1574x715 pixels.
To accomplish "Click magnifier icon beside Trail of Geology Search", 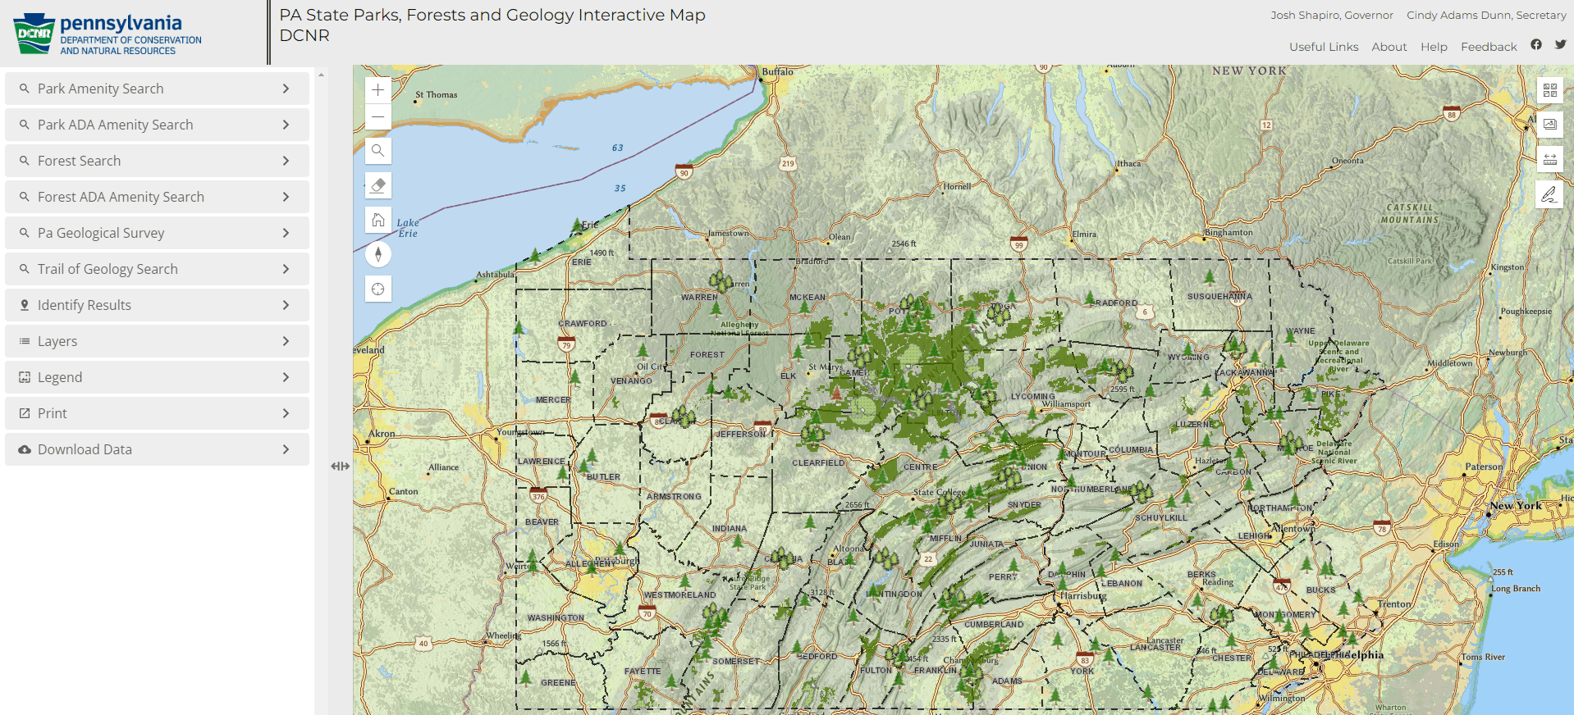I will [25, 269].
